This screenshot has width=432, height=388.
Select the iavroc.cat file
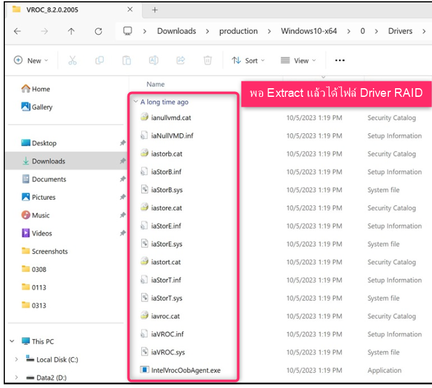coord(160,316)
